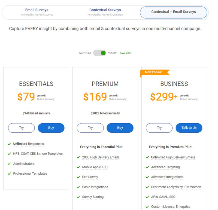The image size is (218, 210).
Task: Click checkmark icon beside Exit Survey
Action: [x=78, y=177]
